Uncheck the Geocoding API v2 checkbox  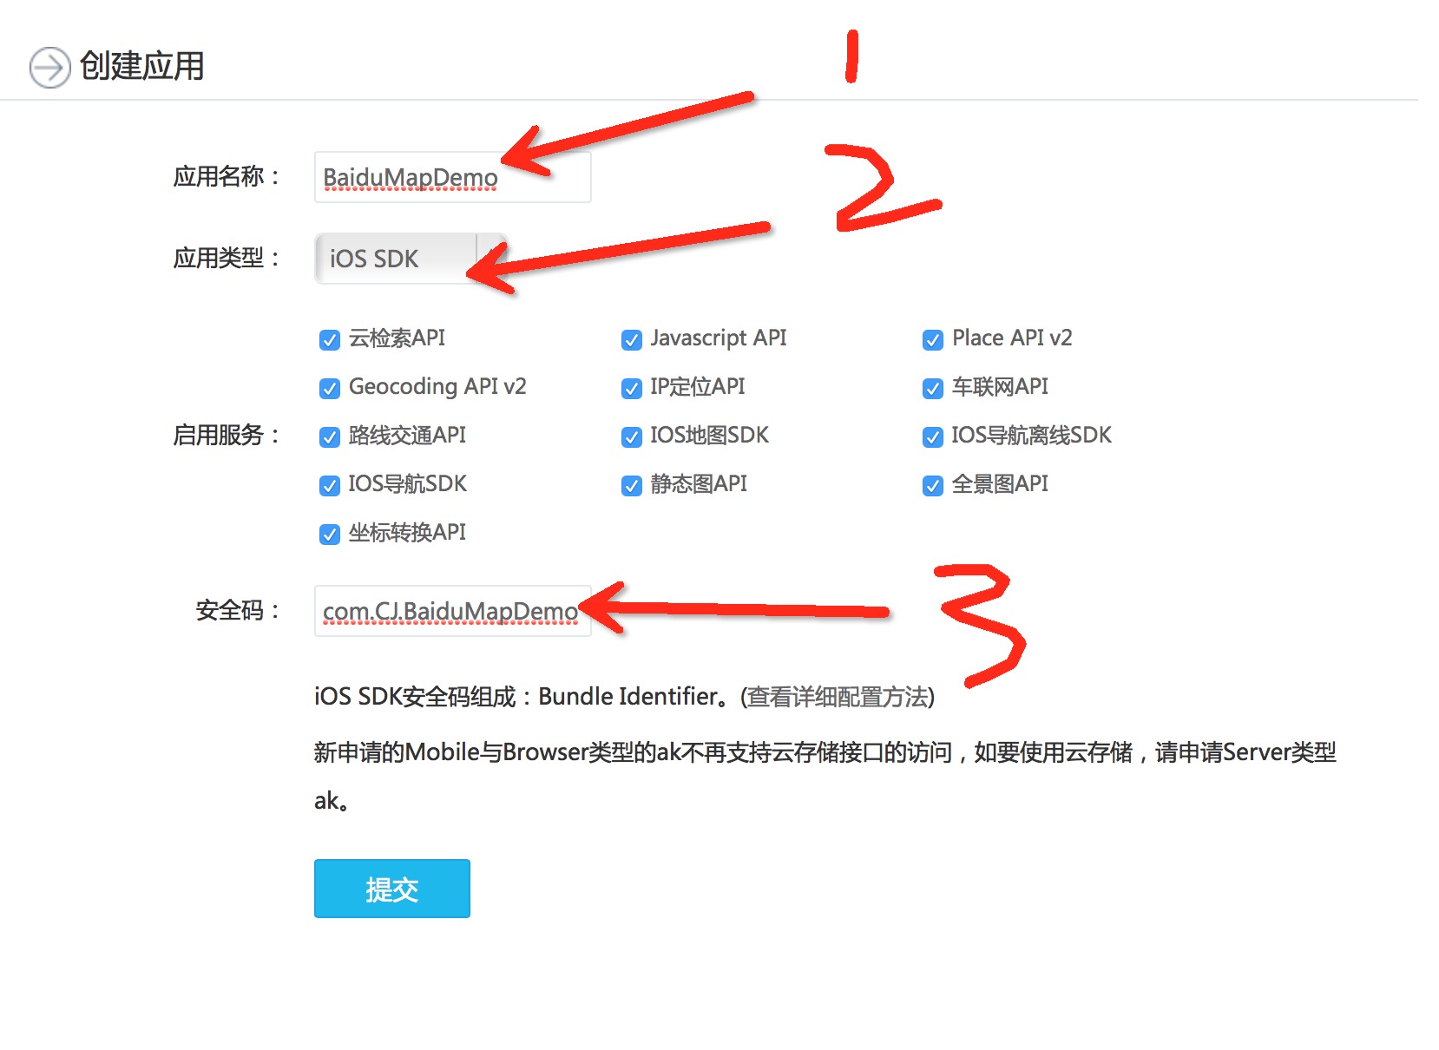coord(329,388)
